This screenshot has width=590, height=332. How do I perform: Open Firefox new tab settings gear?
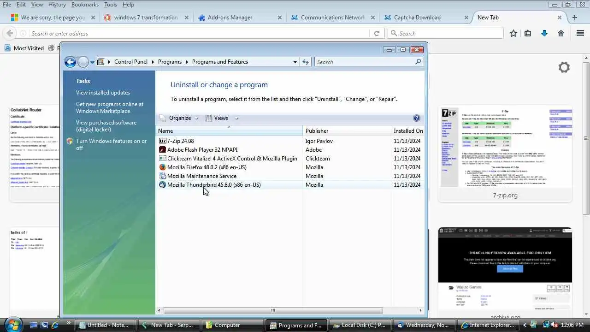pyautogui.click(x=564, y=67)
